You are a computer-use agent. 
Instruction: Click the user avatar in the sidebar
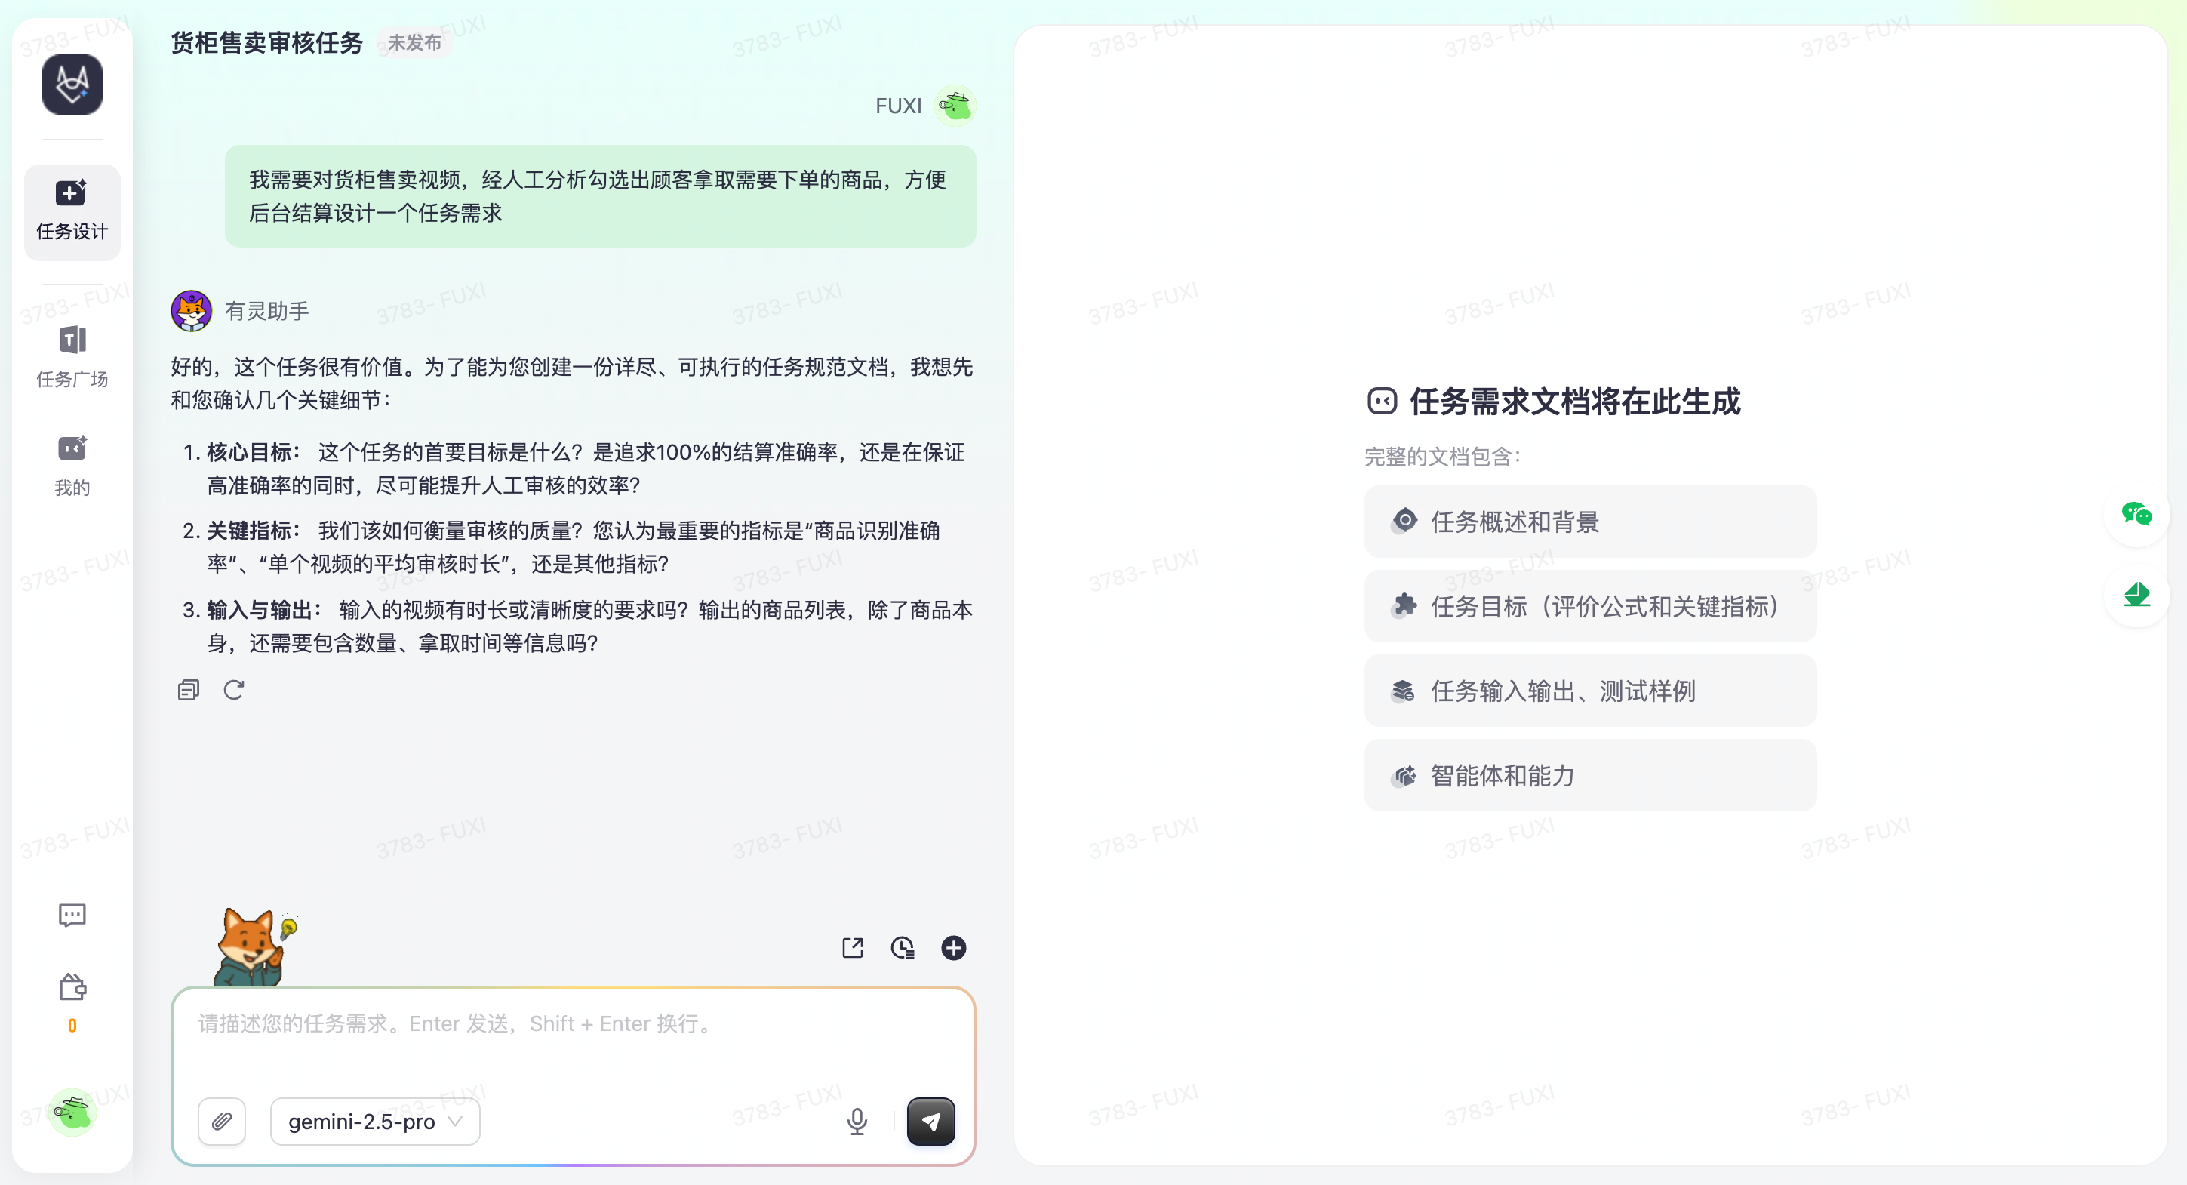coord(72,1112)
